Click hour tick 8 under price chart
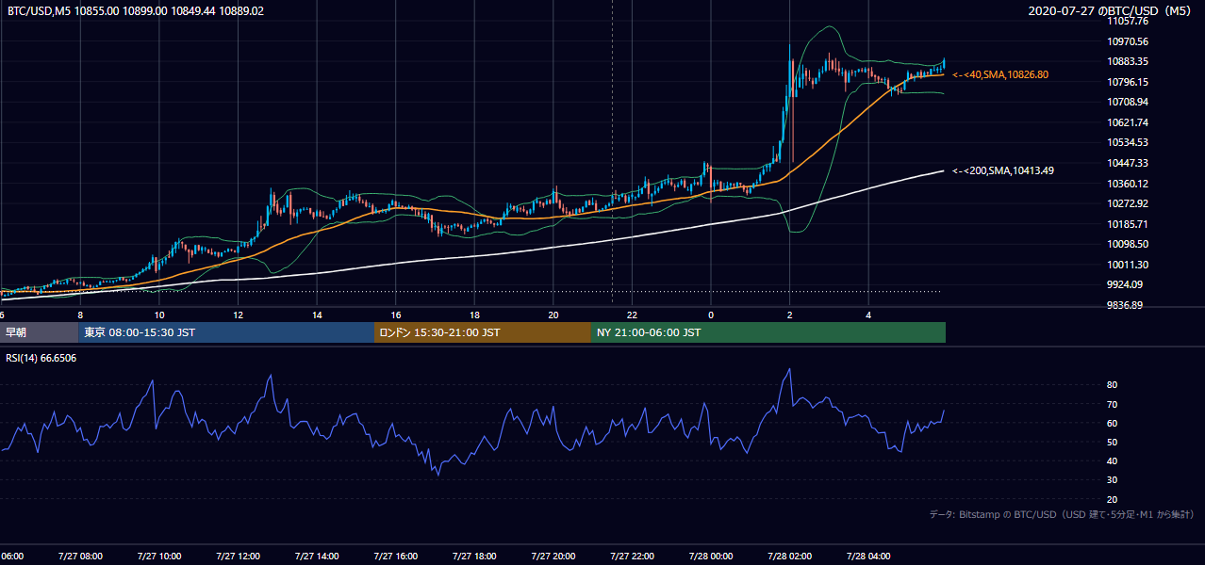The width and height of the screenshot is (1205, 565). (80, 315)
